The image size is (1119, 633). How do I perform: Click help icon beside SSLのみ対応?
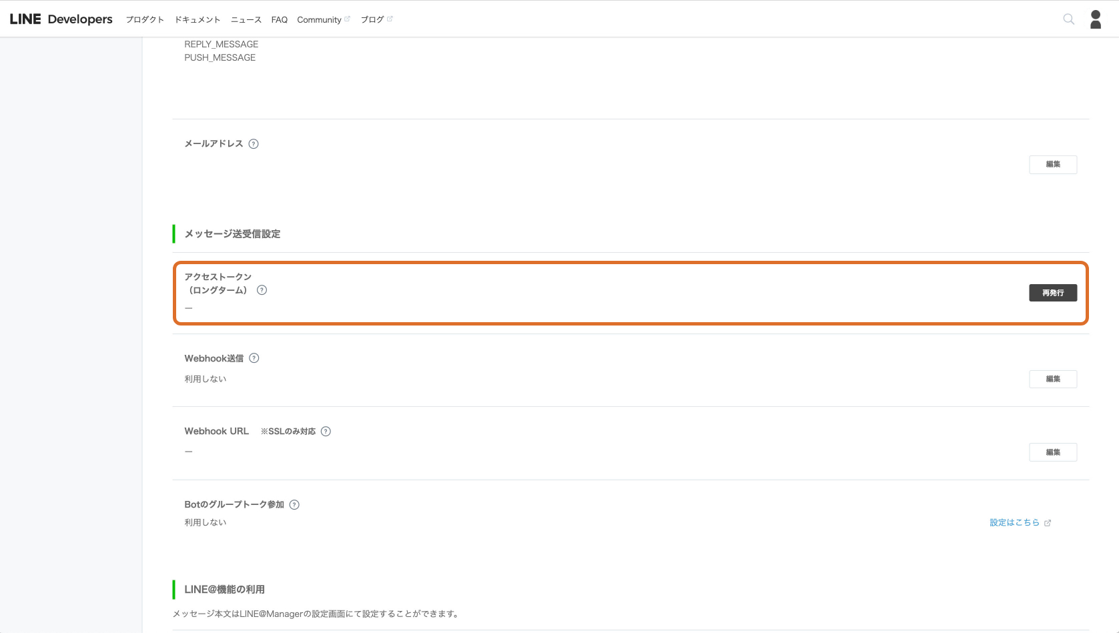coord(326,432)
